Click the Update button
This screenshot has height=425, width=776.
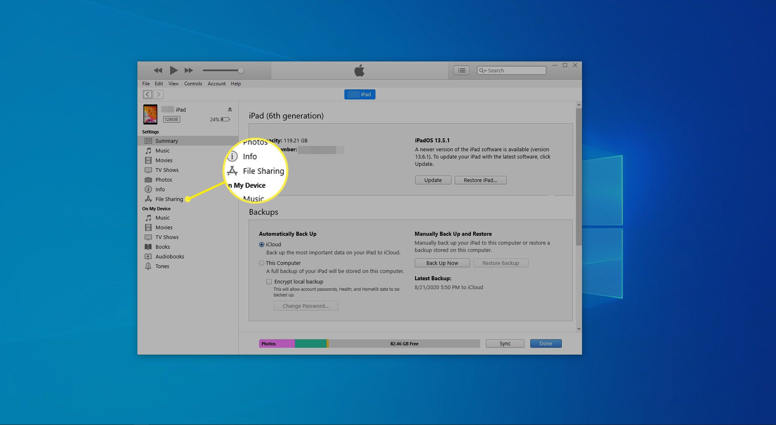pos(433,180)
